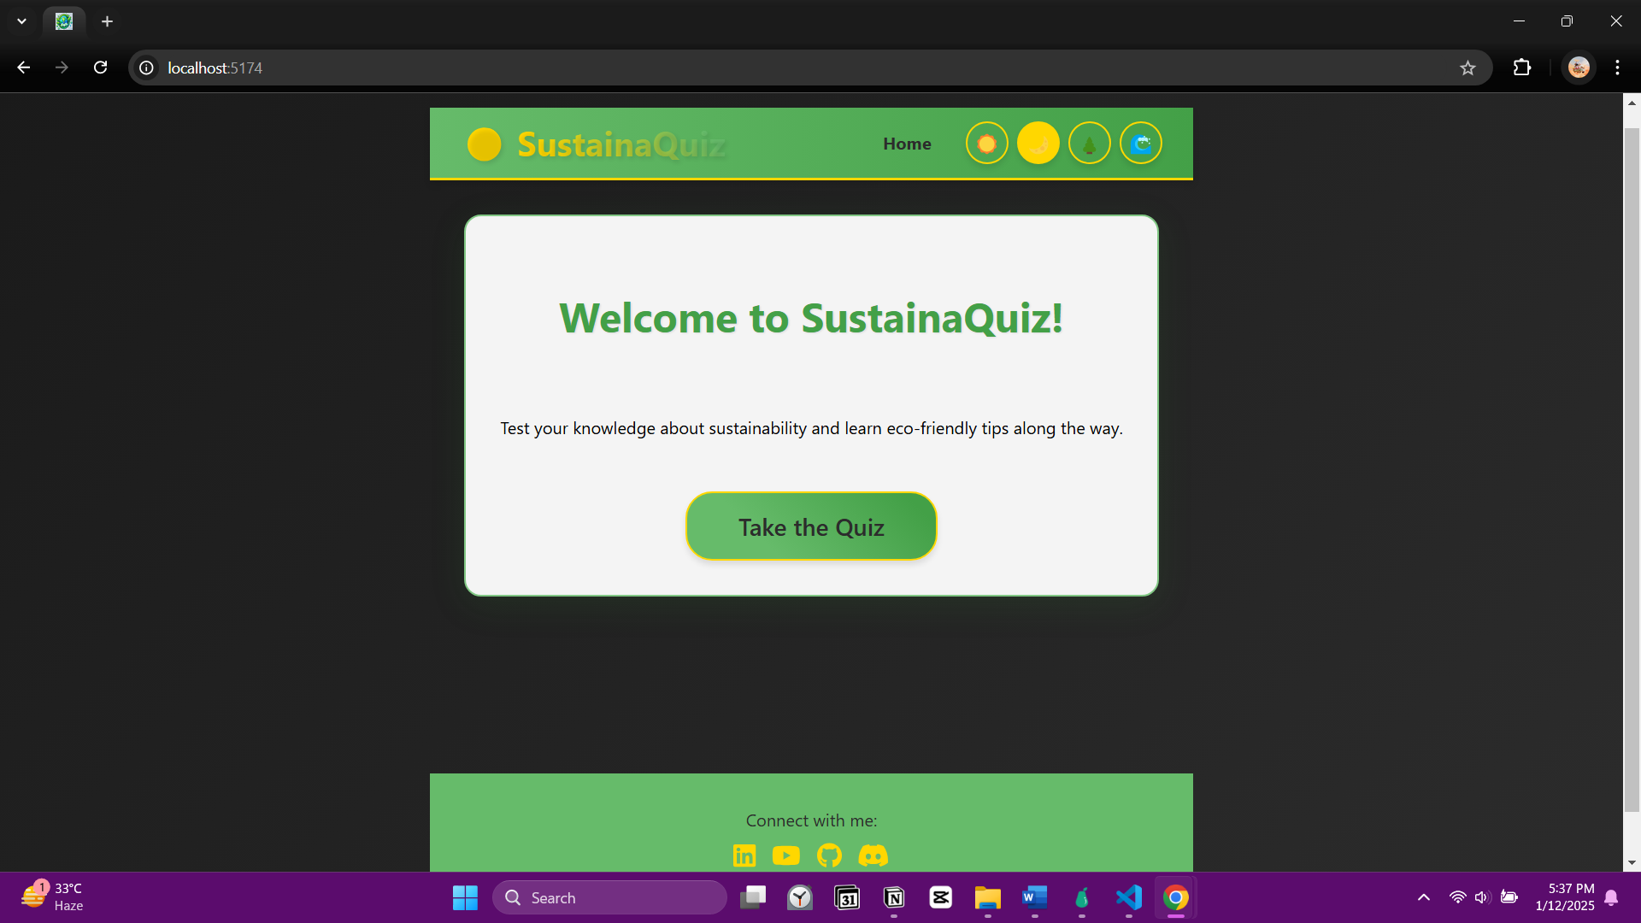Open the YouTube footer icon

pos(786,855)
